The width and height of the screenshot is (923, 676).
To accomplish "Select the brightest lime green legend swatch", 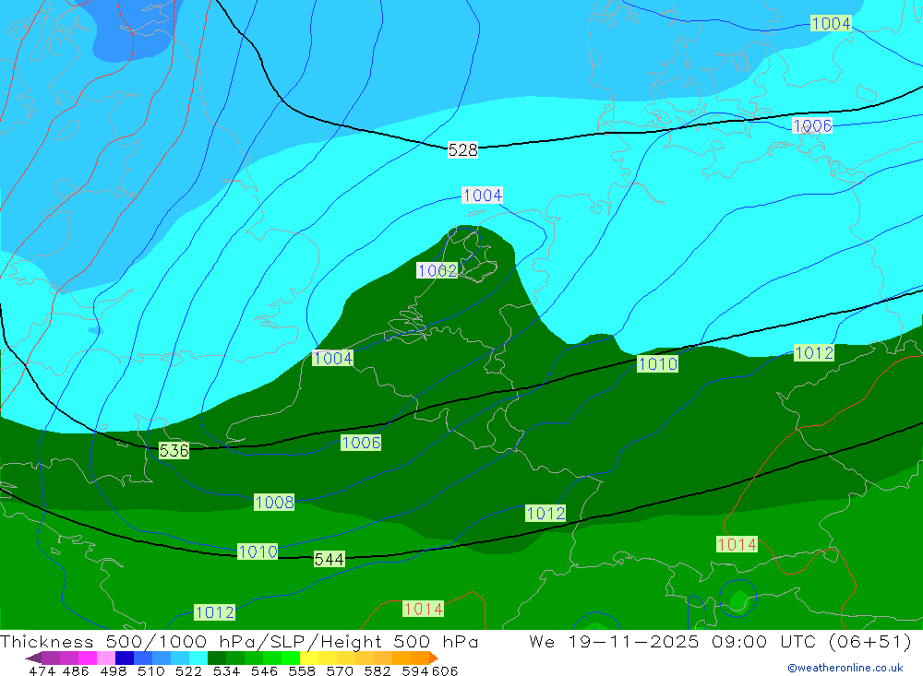I will pyautogui.click(x=291, y=658).
